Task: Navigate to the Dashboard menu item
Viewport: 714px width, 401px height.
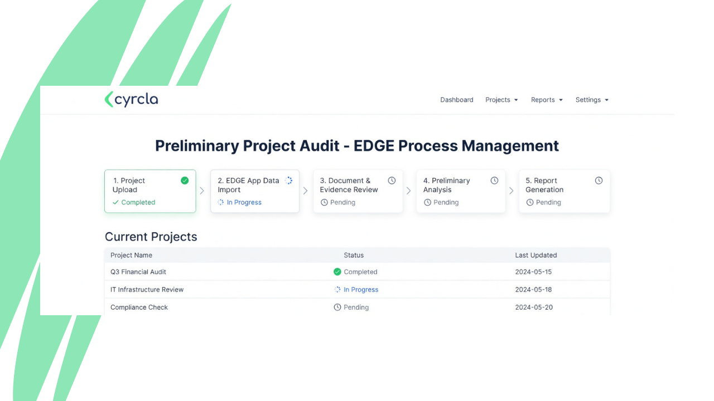Action: tap(456, 100)
